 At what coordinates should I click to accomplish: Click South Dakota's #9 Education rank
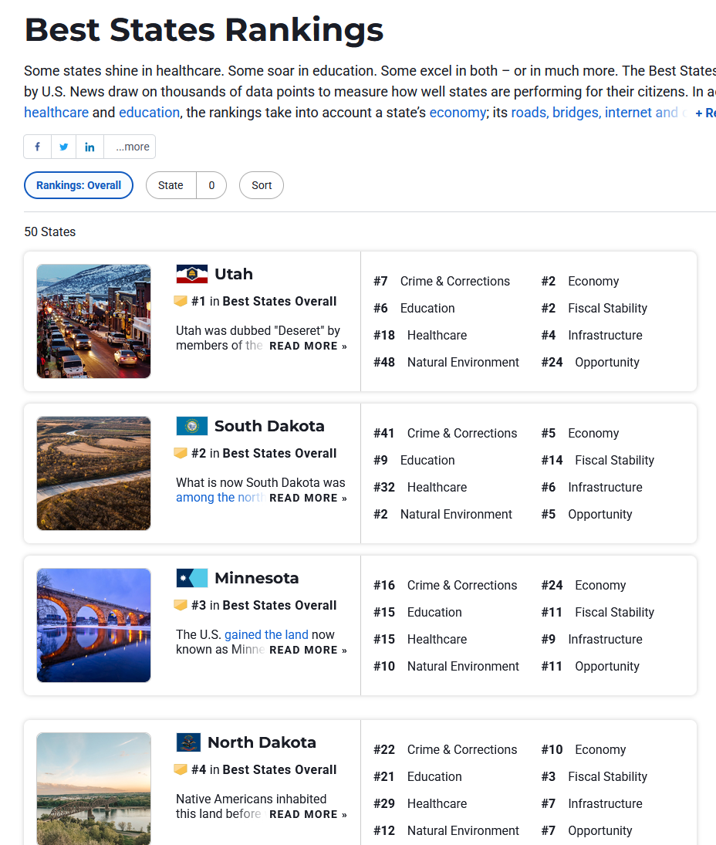click(414, 460)
